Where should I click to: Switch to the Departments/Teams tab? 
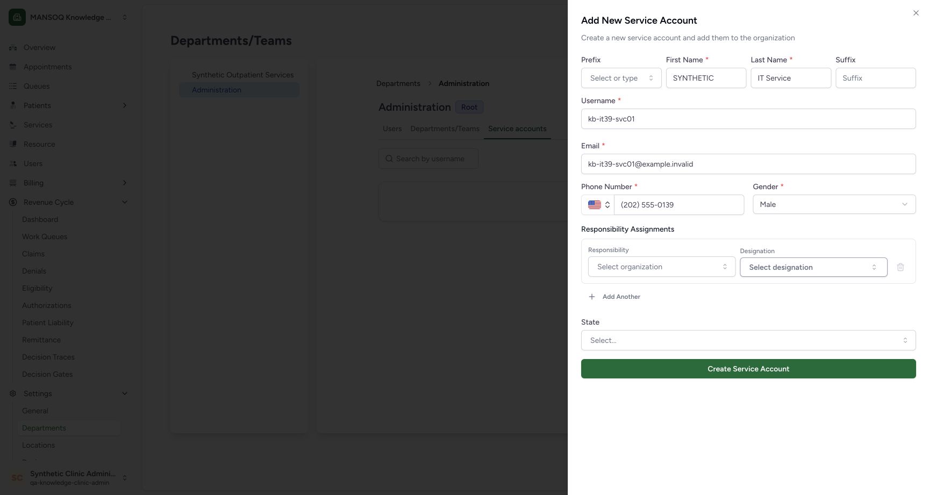coord(445,128)
